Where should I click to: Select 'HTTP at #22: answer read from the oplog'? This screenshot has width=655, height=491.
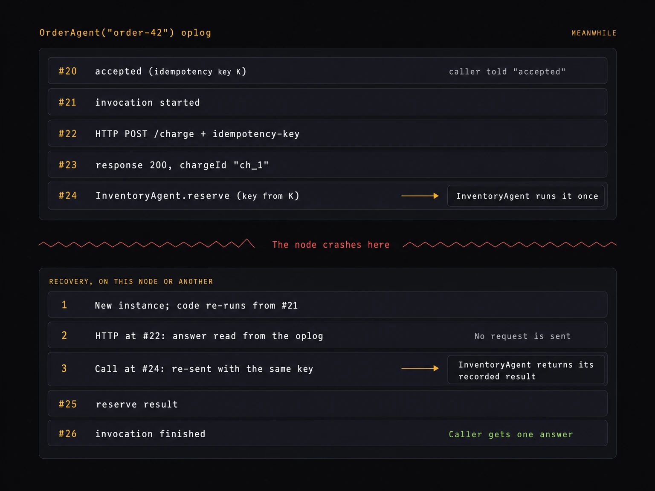click(209, 336)
